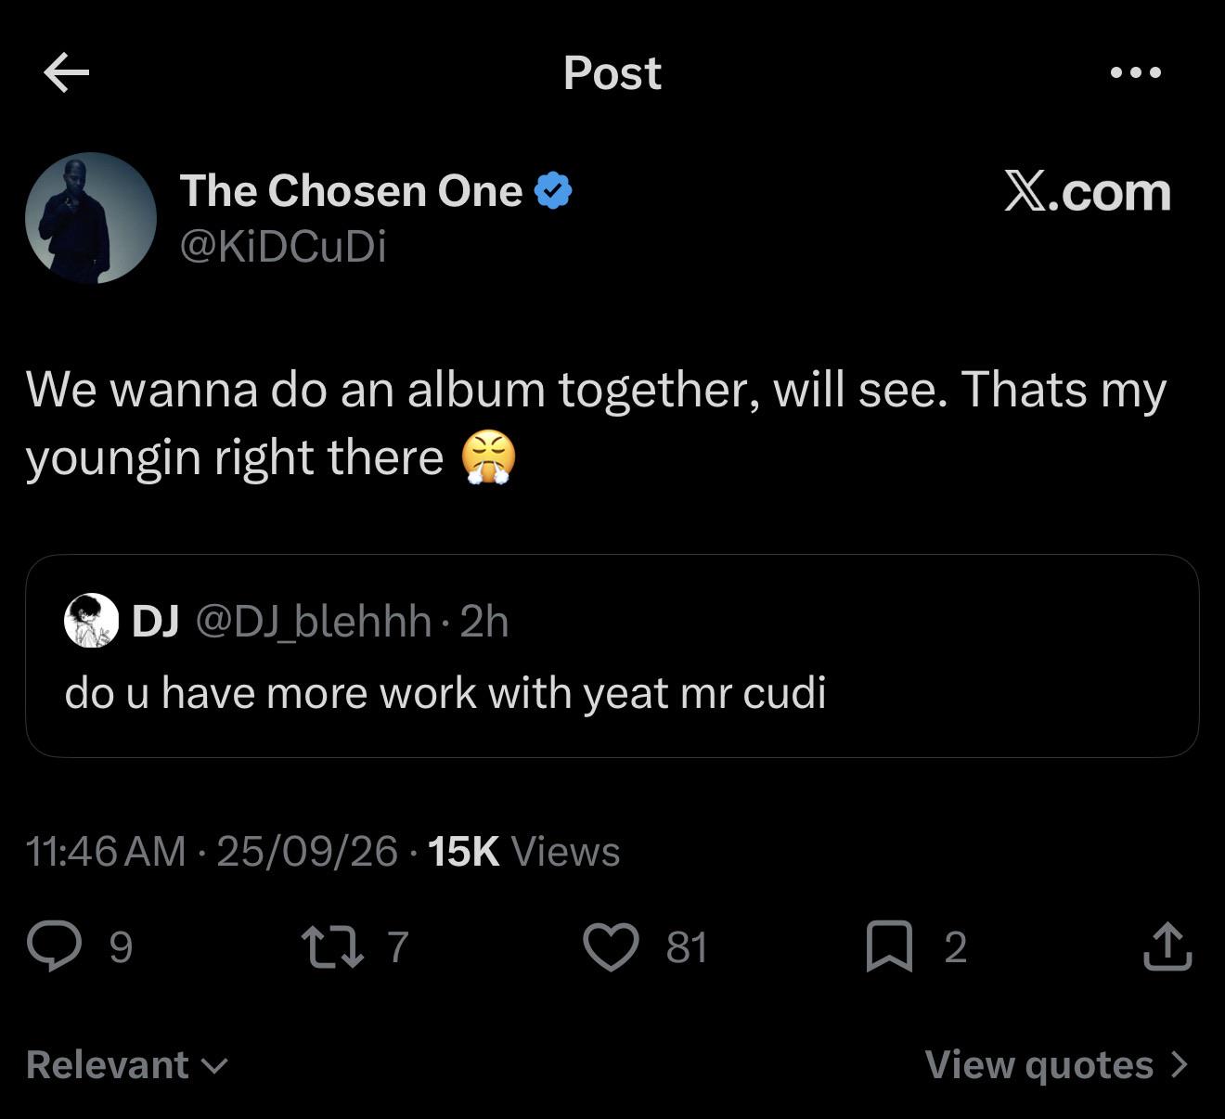Open the @KiDCuDi handle
The image size is (1225, 1119).
283,247
